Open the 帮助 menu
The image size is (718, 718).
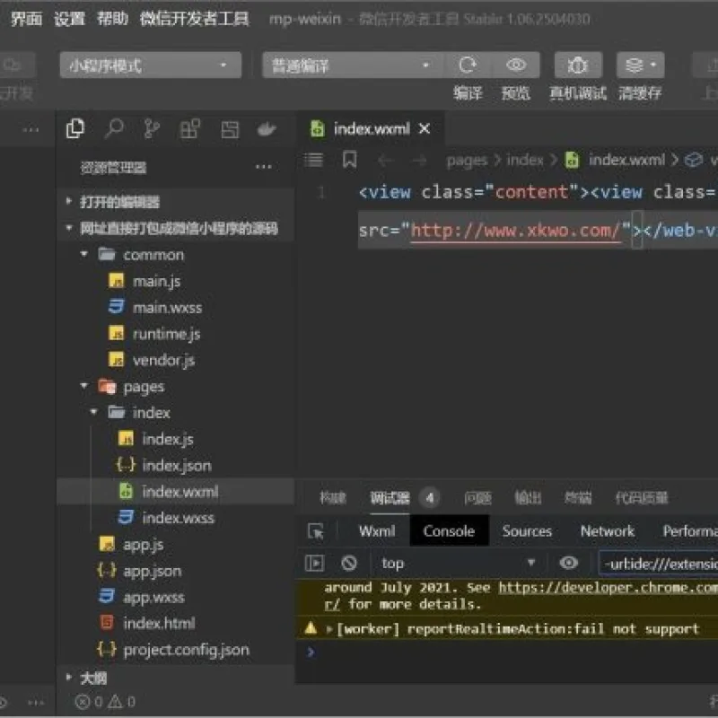pos(113,19)
